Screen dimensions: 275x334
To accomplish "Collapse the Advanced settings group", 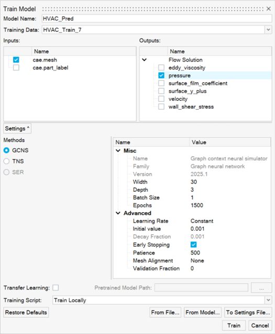I will (x=118, y=213).
